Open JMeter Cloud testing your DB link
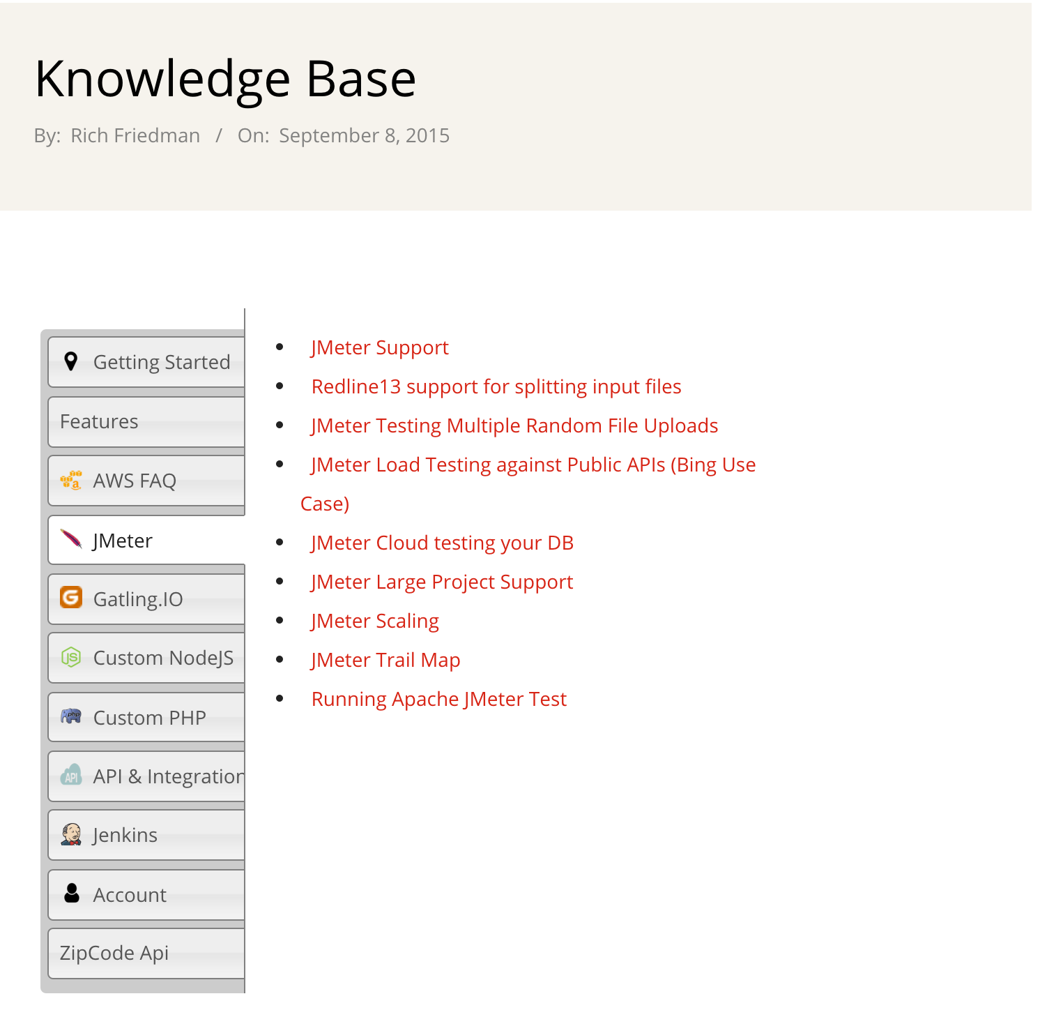 pyautogui.click(x=442, y=543)
